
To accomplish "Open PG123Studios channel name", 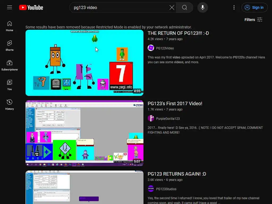I will click(166, 189).
